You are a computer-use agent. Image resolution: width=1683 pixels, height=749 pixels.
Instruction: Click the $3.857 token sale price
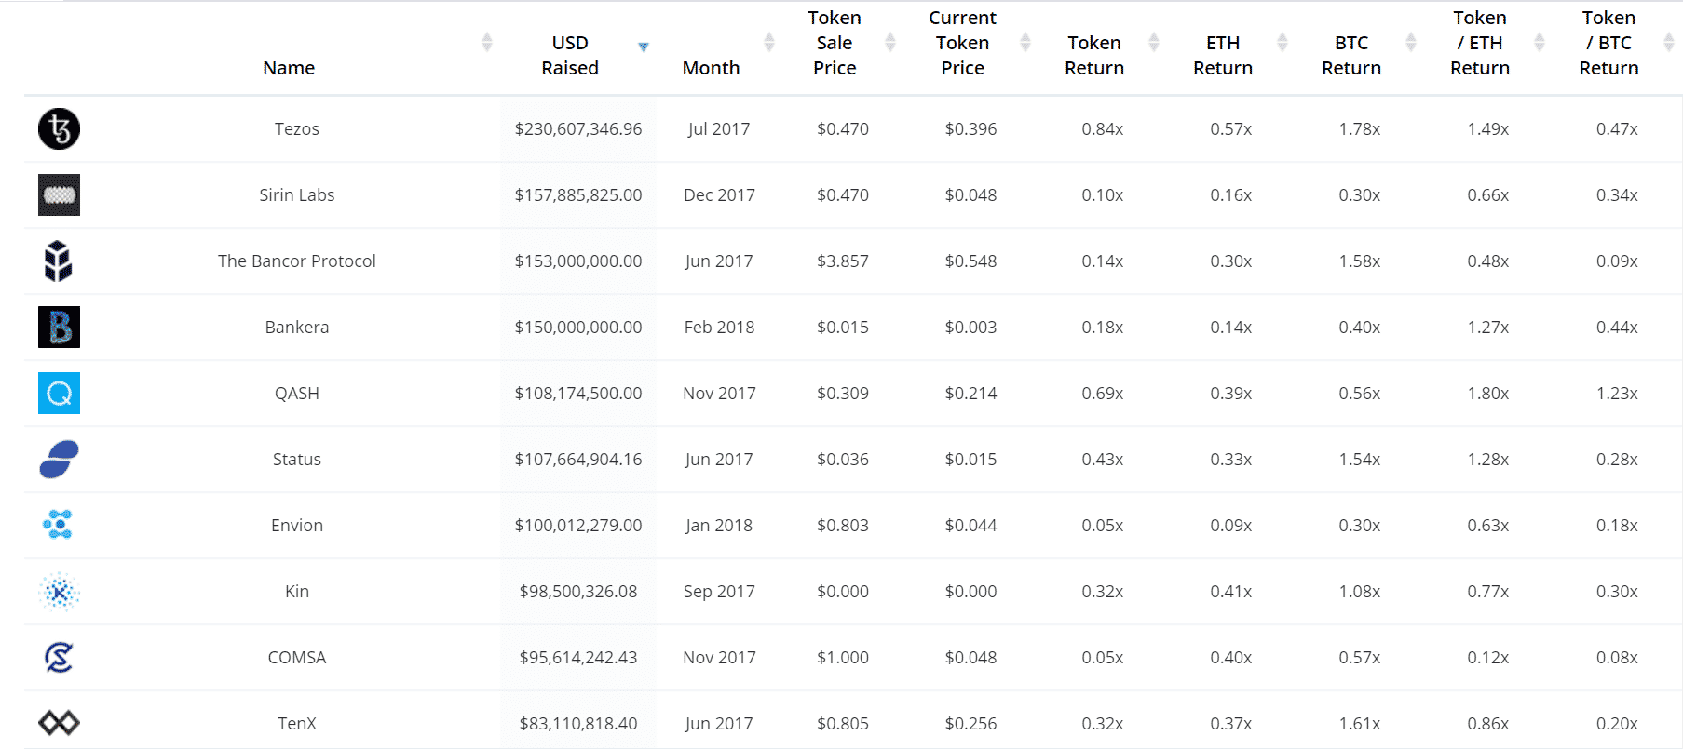coord(843,261)
